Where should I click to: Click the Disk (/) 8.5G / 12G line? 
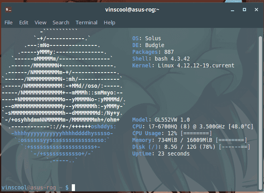191,147
